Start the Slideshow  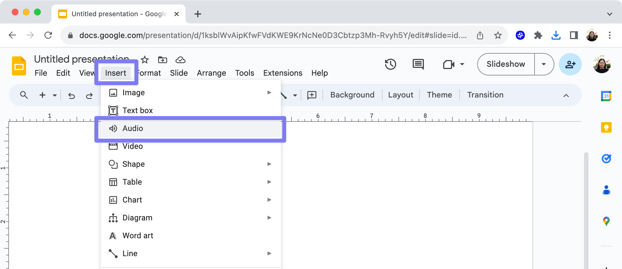click(506, 64)
